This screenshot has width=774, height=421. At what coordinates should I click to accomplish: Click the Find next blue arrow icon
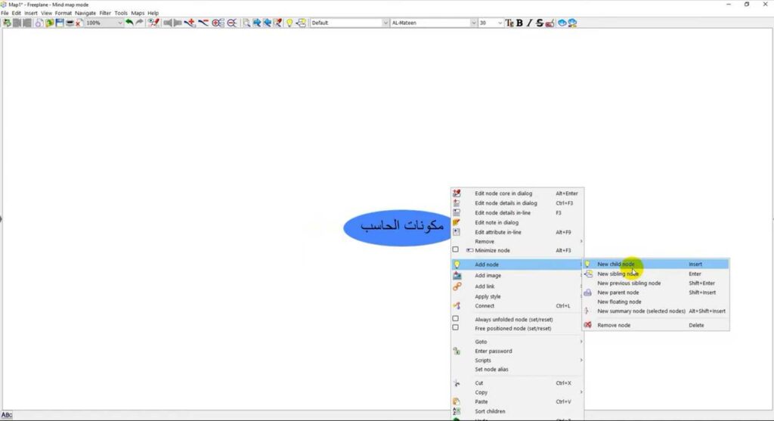257,23
